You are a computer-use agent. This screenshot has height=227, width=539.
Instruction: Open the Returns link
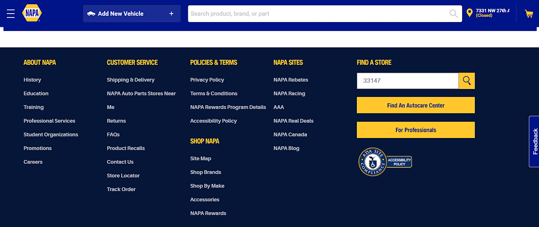click(x=116, y=121)
